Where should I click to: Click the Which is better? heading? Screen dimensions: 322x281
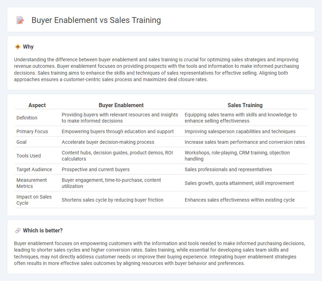click(x=43, y=230)
